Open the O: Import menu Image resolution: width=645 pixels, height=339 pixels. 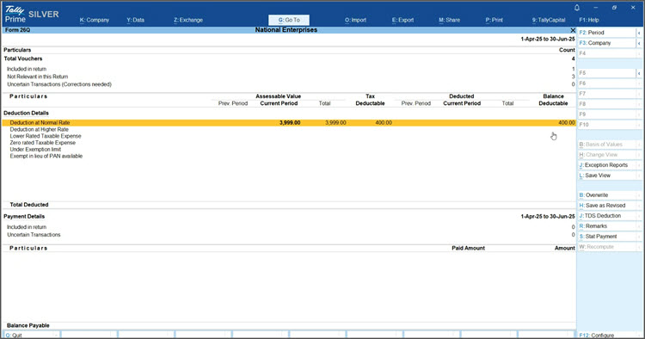tap(355, 20)
